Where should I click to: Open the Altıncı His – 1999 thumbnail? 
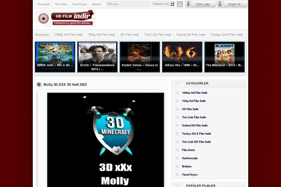(x=182, y=57)
